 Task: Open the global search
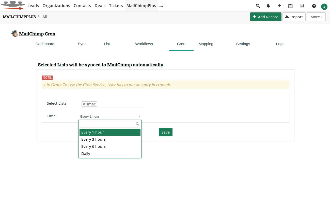(258, 6)
